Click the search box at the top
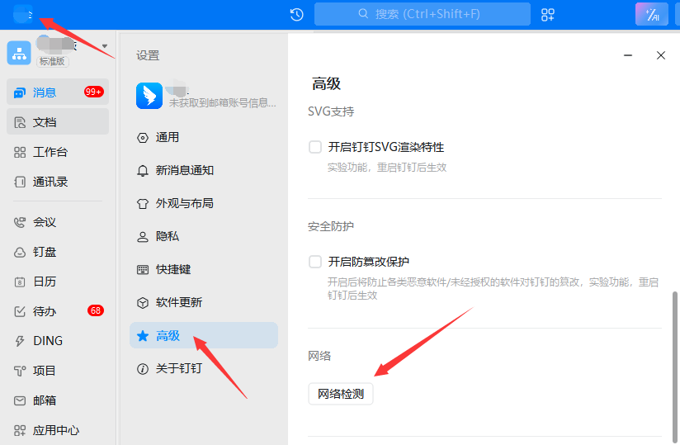 [422, 14]
